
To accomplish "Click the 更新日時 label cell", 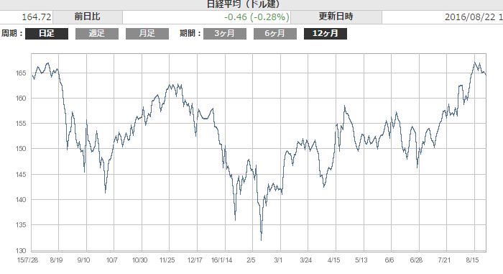I will point(336,17).
